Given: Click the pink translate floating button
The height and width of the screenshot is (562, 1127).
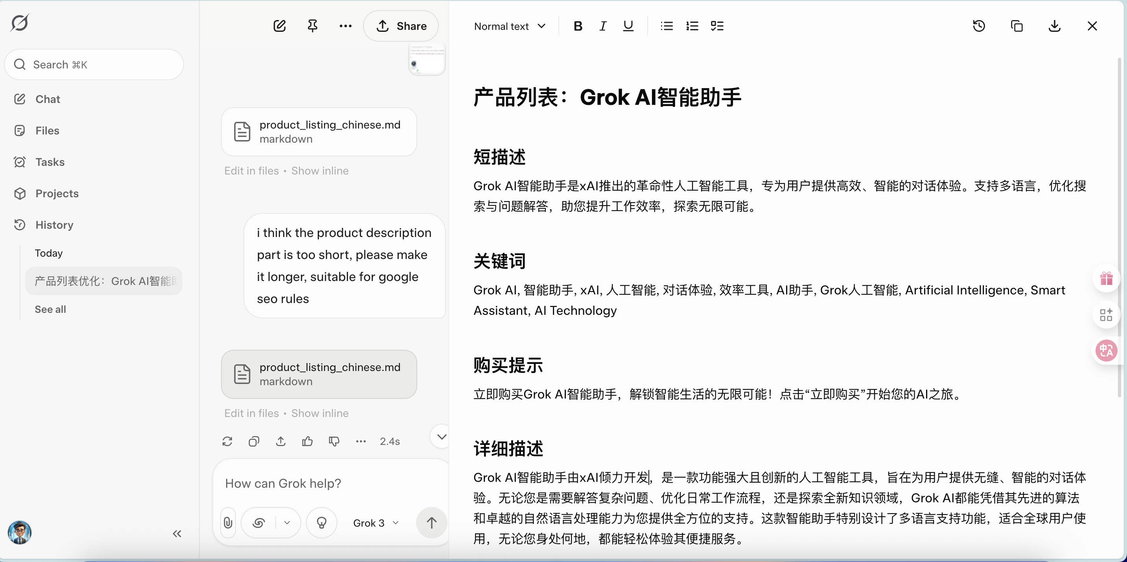Looking at the screenshot, I should click(1107, 350).
